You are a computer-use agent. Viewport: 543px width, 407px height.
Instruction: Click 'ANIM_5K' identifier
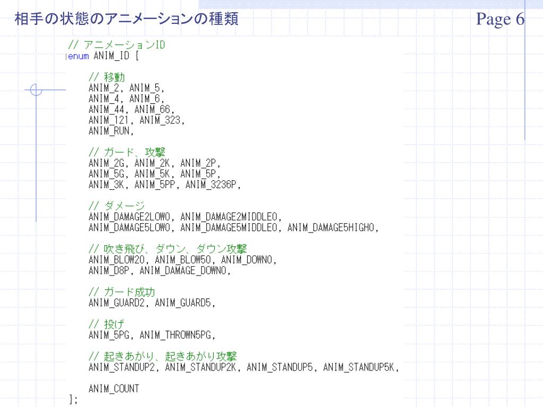[x=152, y=174]
